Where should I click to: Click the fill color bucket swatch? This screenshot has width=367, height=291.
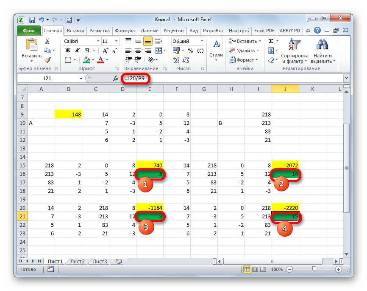86,60
